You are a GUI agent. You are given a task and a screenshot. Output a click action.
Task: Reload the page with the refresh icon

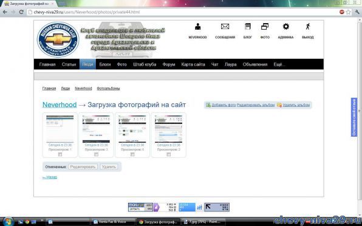(21, 12)
